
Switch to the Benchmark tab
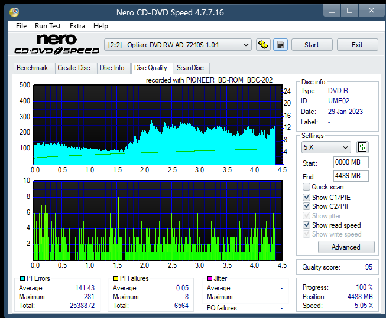[33, 68]
